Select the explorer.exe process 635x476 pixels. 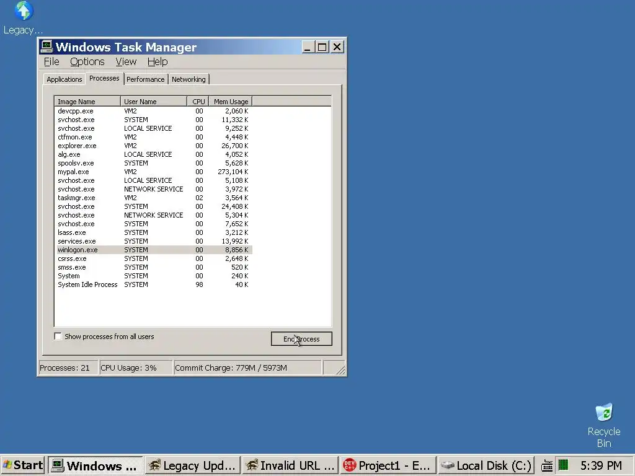pyautogui.click(x=154, y=146)
